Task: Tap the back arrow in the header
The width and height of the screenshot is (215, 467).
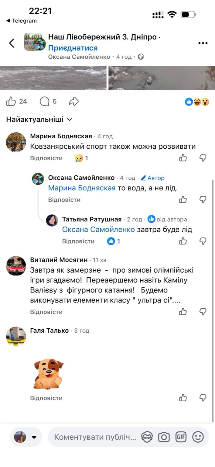Action: point(12,43)
